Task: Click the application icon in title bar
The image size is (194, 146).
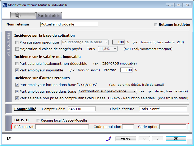Action: (x=5, y=5)
